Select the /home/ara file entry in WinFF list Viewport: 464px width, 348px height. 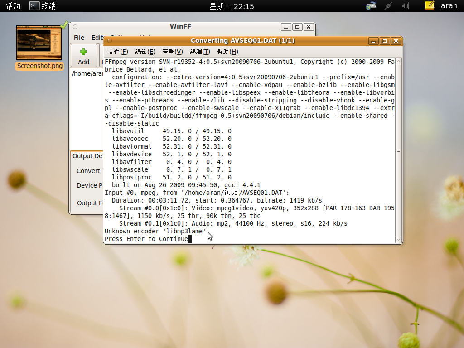(x=87, y=73)
